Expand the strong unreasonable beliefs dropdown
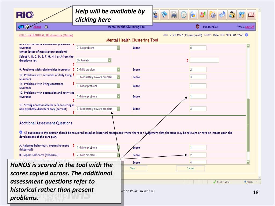275x206 pixels. coord(98,109)
